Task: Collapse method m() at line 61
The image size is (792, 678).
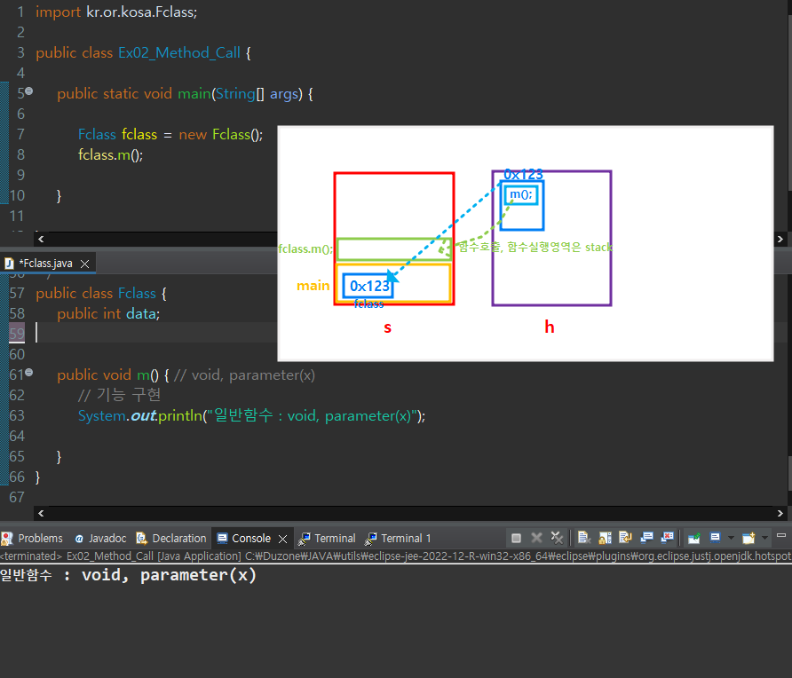Action: coord(29,372)
